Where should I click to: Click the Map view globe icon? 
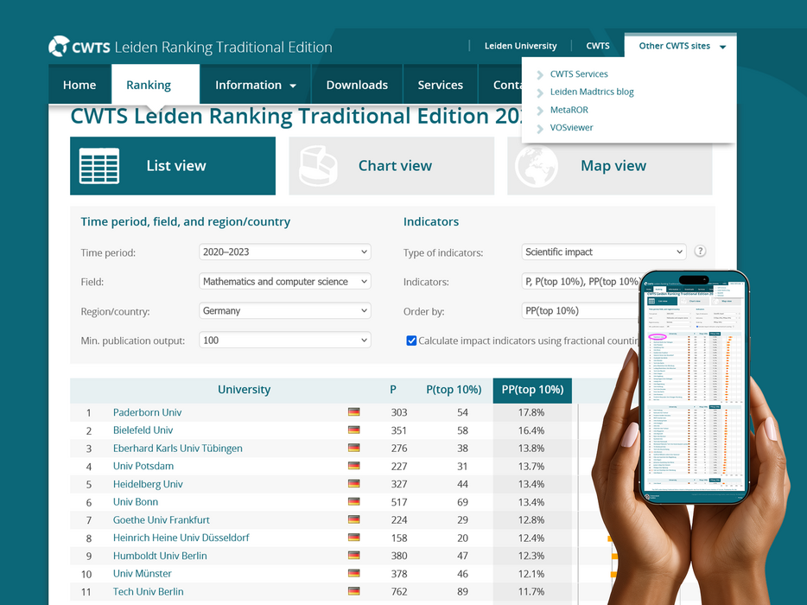pyautogui.click(x=537, y=166)
